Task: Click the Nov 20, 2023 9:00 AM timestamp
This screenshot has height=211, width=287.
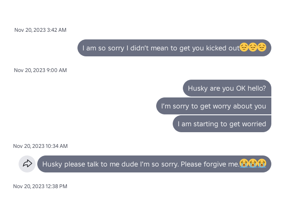Action: 40,70
